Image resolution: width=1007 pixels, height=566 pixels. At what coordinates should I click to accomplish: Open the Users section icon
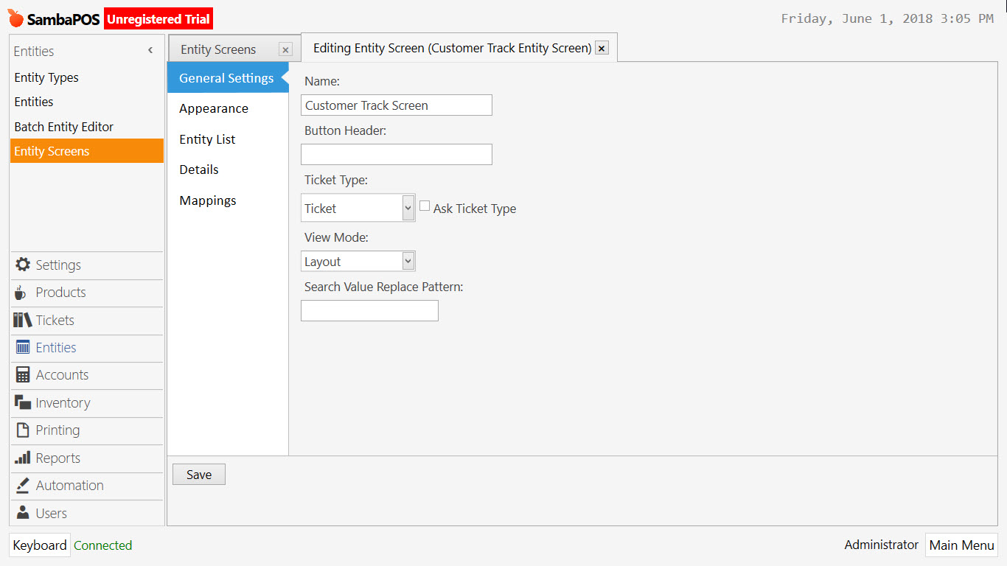pyautogui.click(x=21, y=513)
